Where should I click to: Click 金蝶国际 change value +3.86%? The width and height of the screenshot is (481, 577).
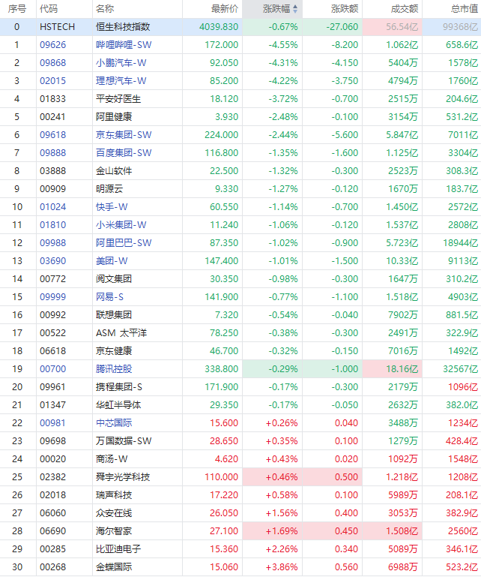[x=282, y=568]
